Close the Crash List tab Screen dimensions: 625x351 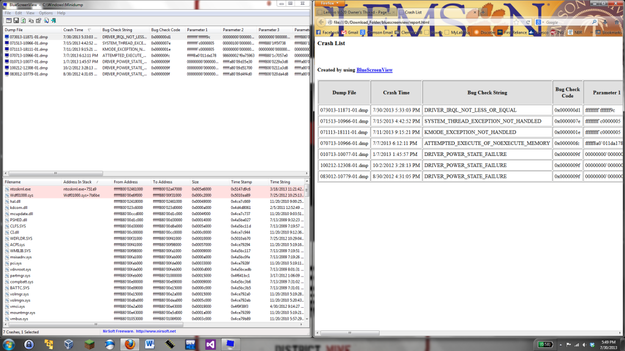tap(475, 12)
